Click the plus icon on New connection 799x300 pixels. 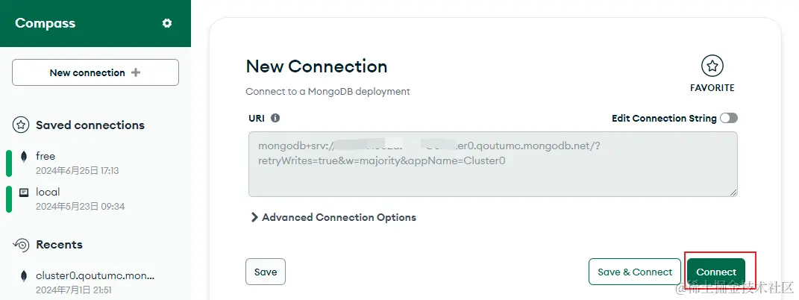coord(136,72)
